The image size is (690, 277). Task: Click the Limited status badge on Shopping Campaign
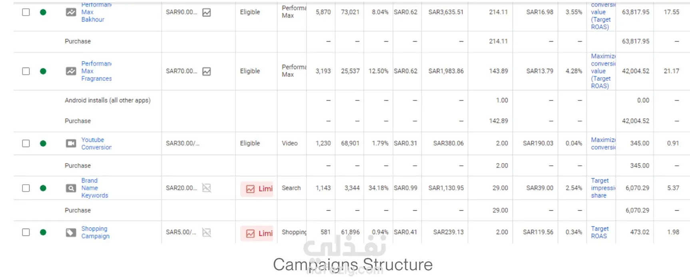click(x=259, y=233)
